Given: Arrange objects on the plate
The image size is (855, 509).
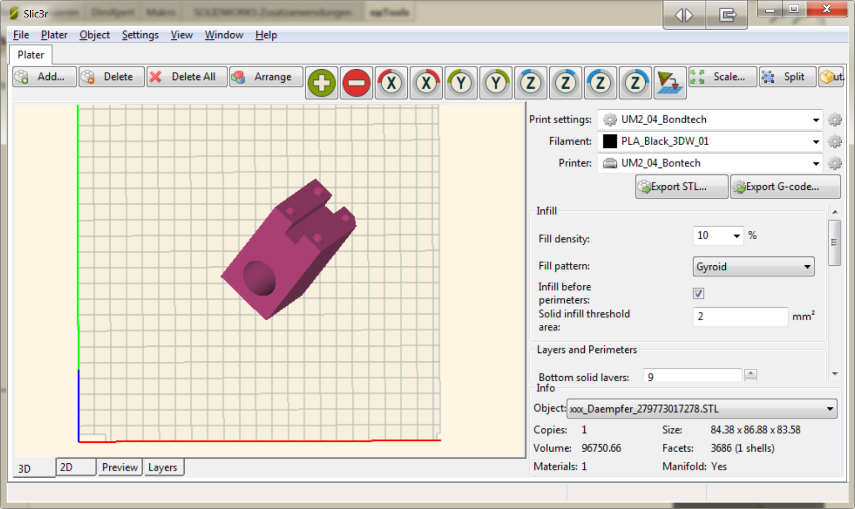Looking at the screenshot, I should tap(266, 76).
